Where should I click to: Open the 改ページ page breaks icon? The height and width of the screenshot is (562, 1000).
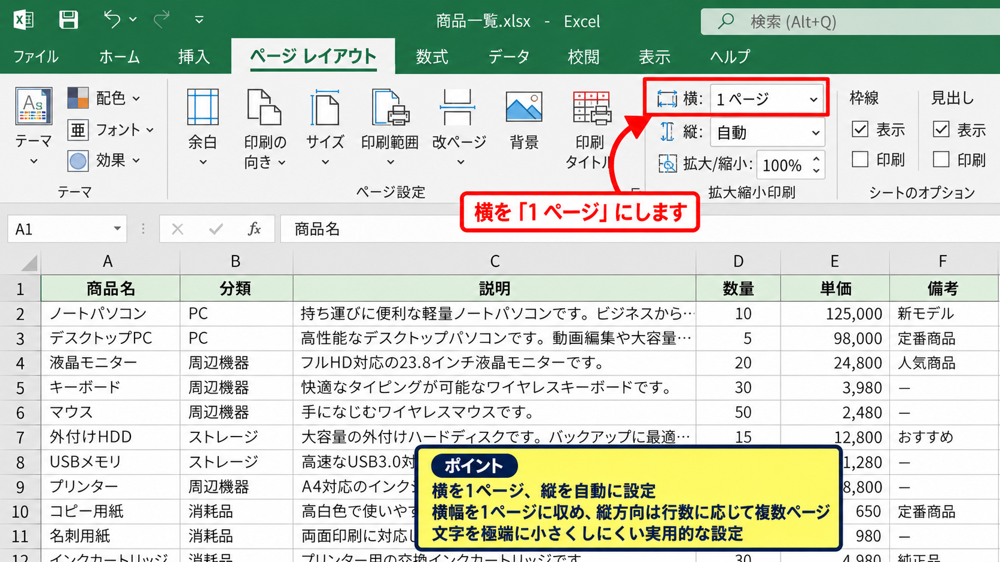pos(458,107)
